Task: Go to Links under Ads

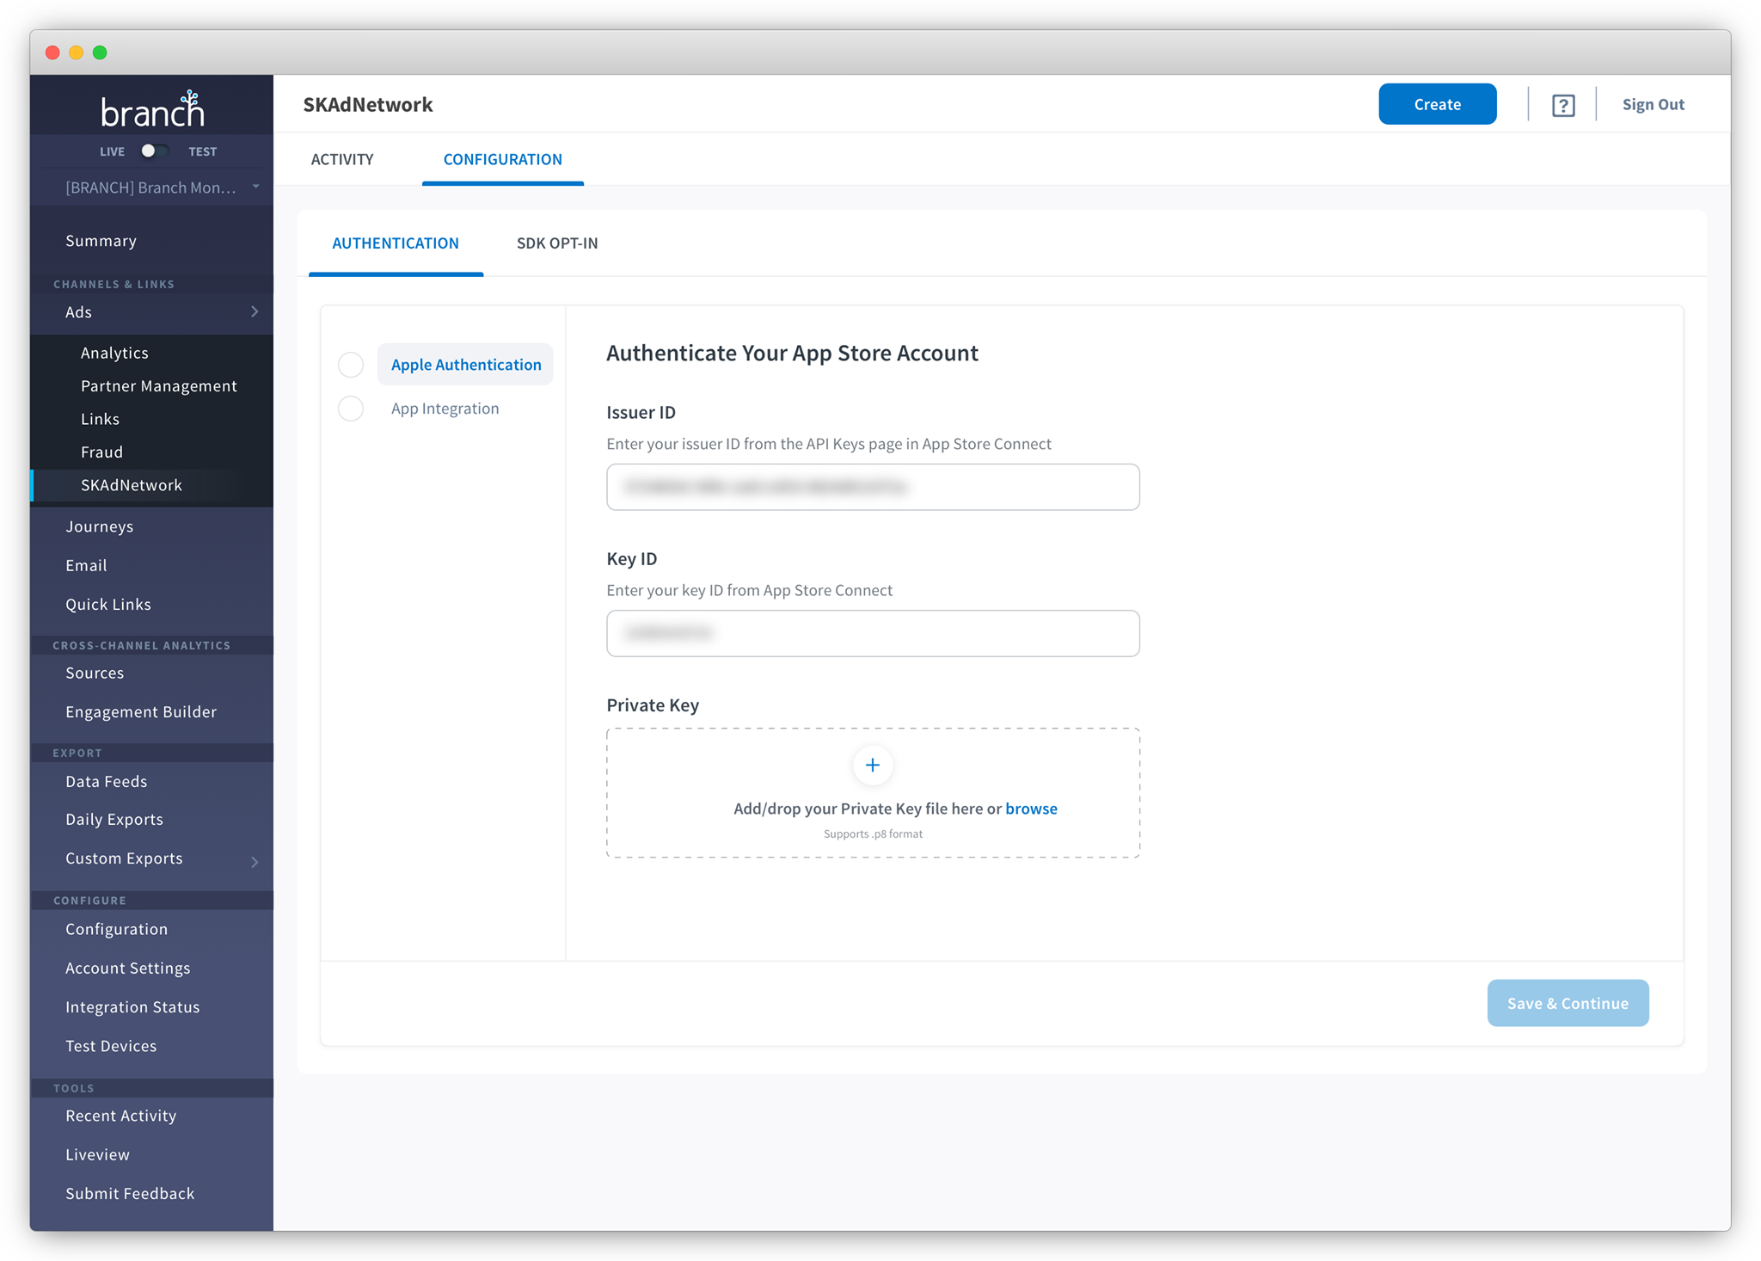Action: (100, 419)
